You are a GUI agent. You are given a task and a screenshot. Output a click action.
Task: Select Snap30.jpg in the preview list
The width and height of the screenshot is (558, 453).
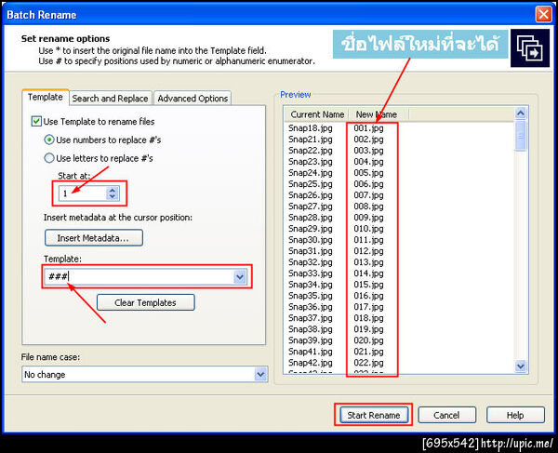point(311,240)
